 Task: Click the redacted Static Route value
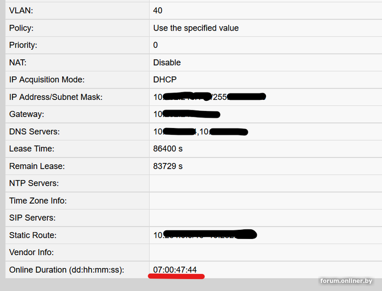[x=205, y=235]
